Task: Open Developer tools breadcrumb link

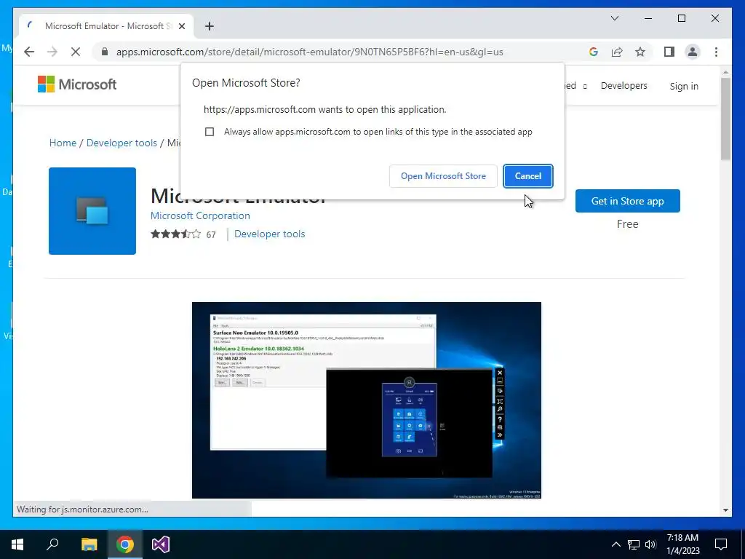Action: [x=121, y=143]
